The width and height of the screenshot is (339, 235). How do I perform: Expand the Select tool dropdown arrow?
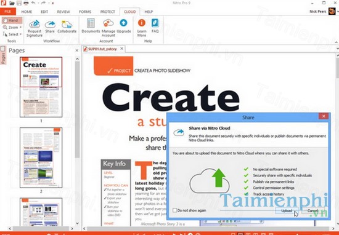pos(21,34)
